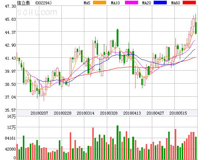Image resolution: width=218 pixels, height=160 pixels.
Task: Click the 20180413 date marker
Action: click(x=132, y=113)
